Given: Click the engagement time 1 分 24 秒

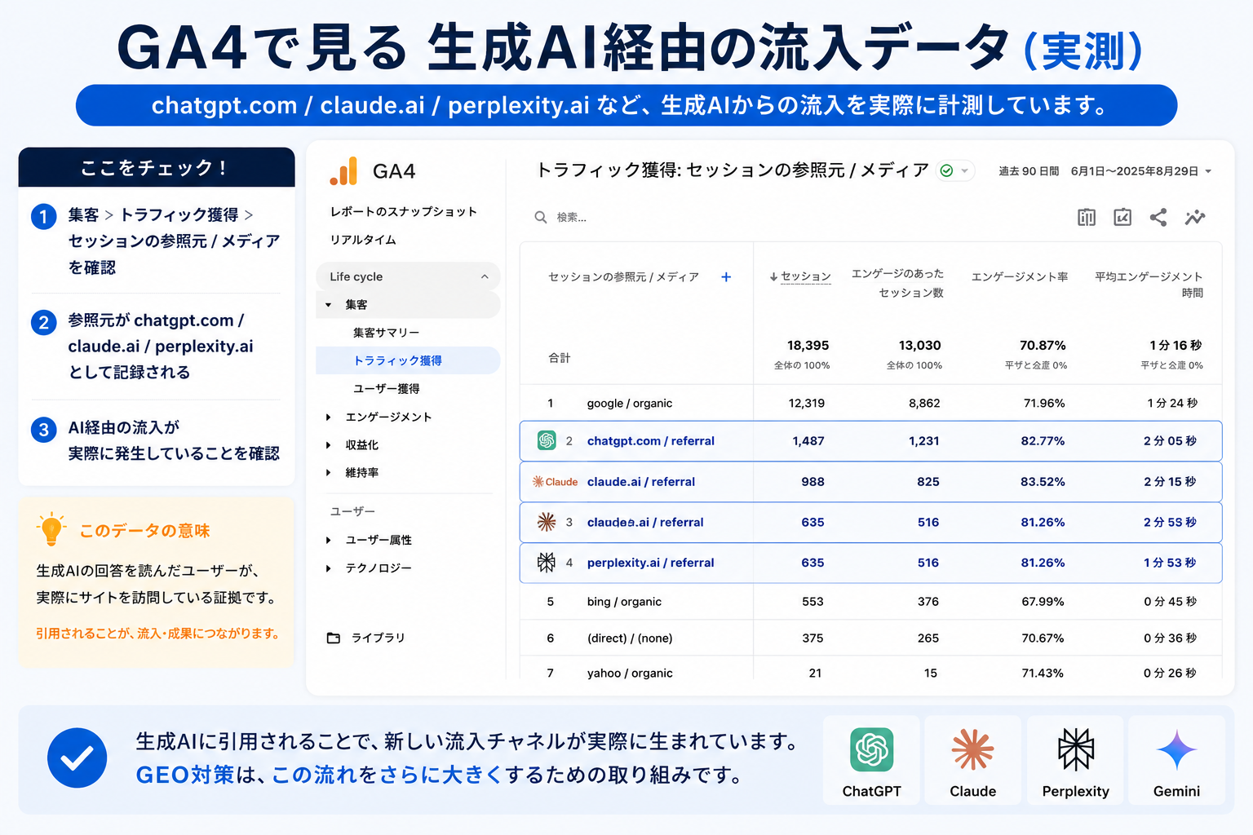Looking at the screenshot, I should point(1172,404).
